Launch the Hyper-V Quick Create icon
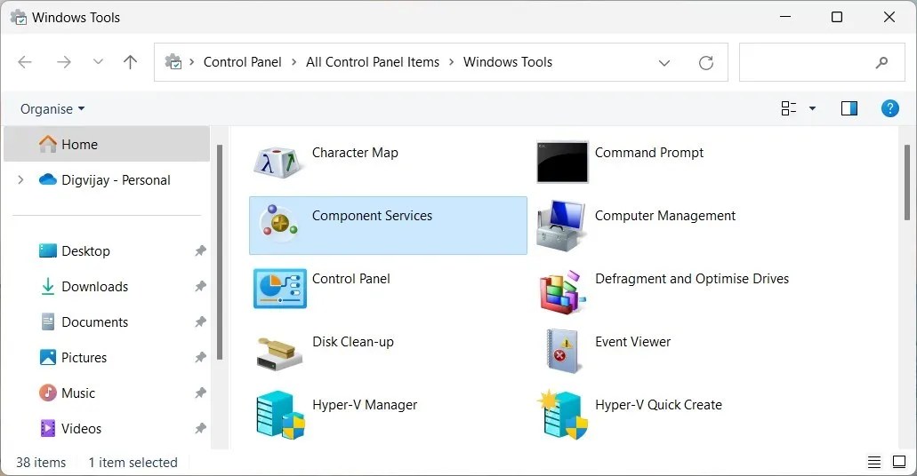The width and height of the screenshot is (917, 476). click(x=563, y=415)
